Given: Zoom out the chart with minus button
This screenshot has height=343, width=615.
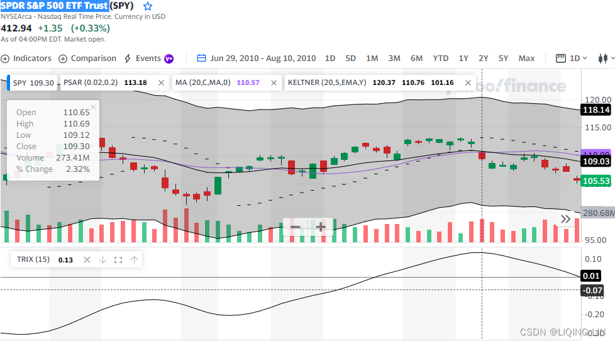Looking at the screenshot, I should (x=296, y=227).
